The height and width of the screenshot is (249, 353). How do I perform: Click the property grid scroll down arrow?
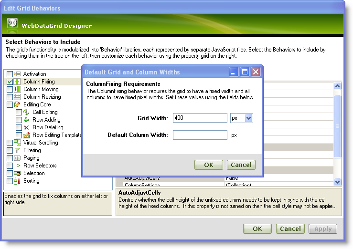pos(337,182)
